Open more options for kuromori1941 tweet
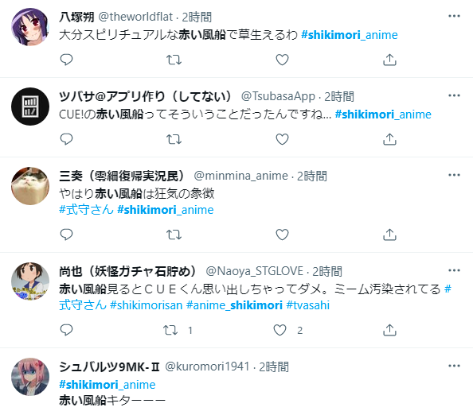The height and width of the screenshot is (415, 473). (x=454, y=366)
